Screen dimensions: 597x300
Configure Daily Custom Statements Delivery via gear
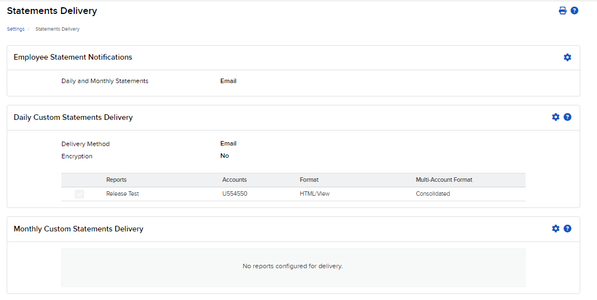pos(556,117)
